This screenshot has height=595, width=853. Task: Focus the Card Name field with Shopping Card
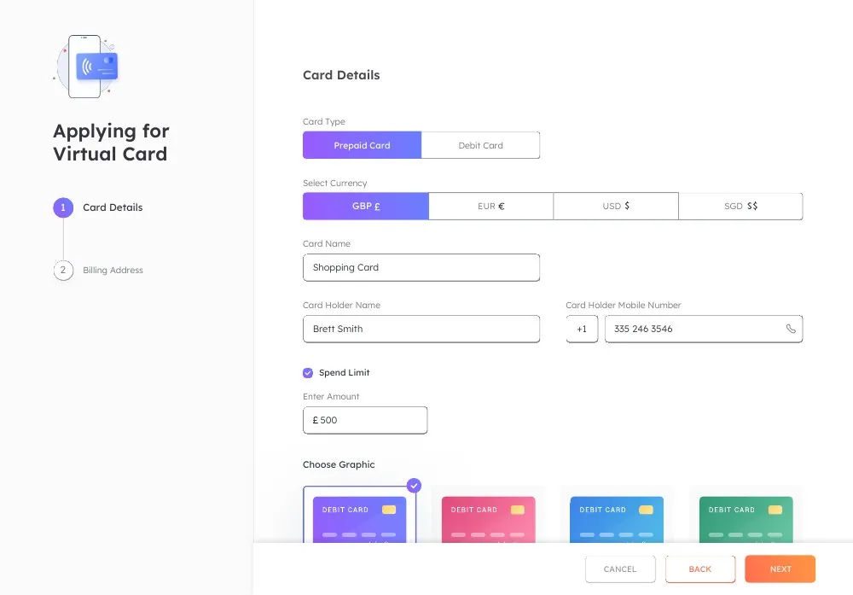click(421, 267)
